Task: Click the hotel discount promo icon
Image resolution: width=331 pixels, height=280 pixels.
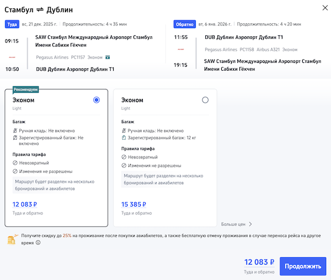Action: click(12, 239)
